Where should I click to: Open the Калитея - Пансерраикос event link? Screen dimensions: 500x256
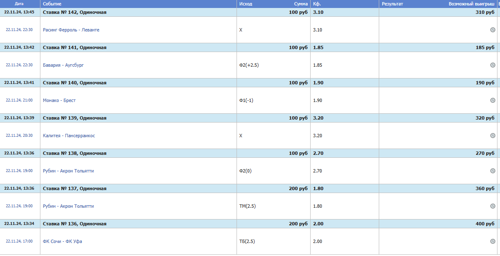click(69, 136)
